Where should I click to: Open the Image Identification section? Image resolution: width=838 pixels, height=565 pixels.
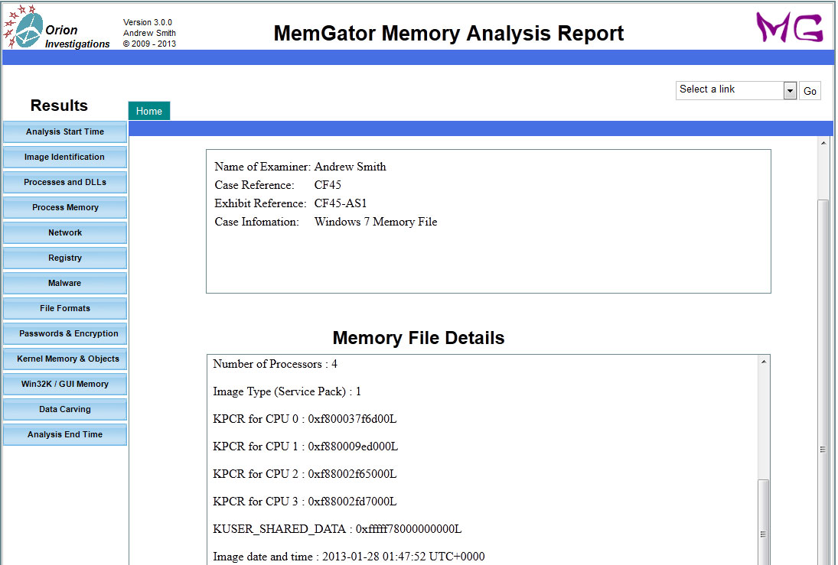pos(65,157)
